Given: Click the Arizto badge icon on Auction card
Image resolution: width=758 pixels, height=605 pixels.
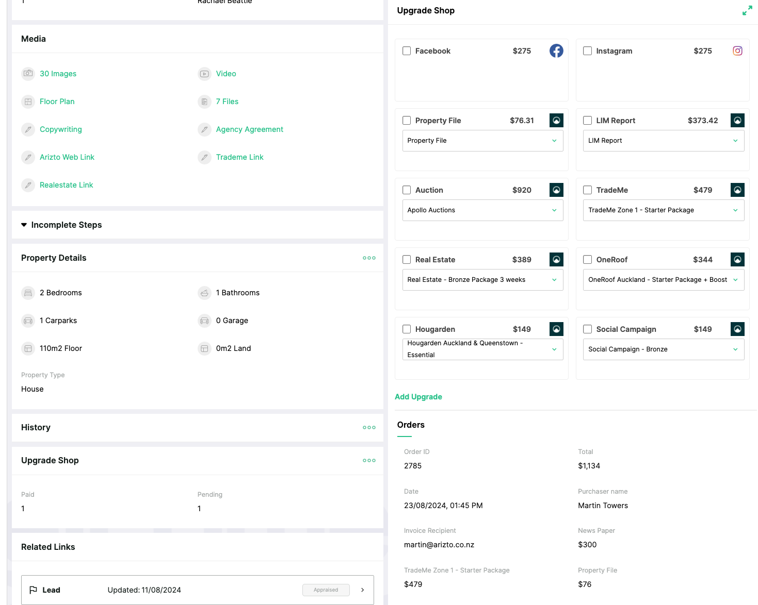Looking at the screenshot, I should click(x=556, y=190).
